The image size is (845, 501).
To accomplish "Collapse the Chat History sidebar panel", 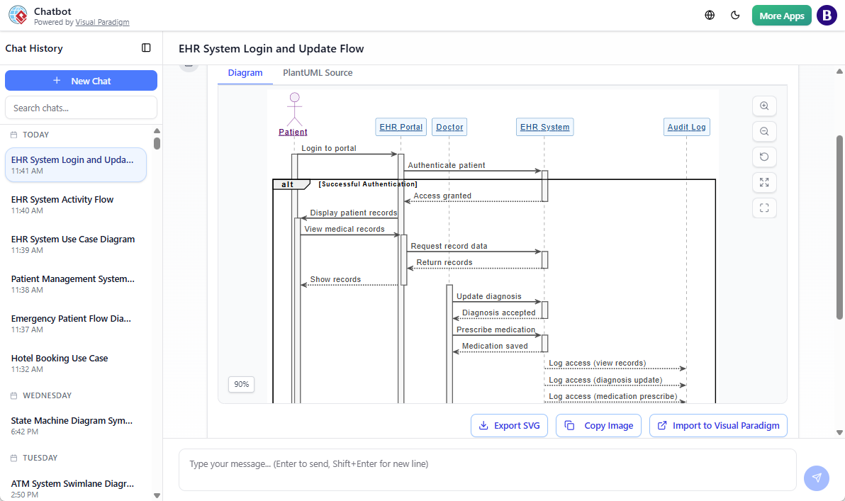I will [146, 47].
